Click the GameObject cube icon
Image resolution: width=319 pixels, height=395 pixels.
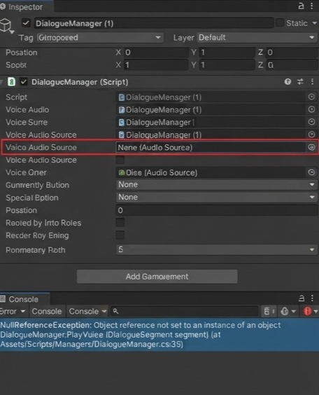click(6, 25)
